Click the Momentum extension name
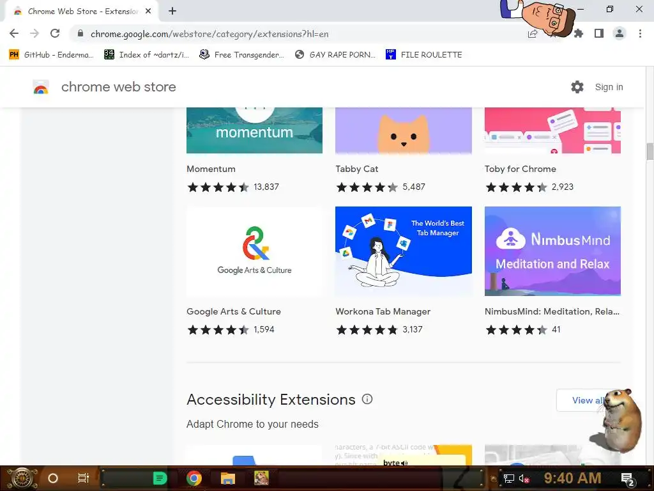Viewport: 654px width, 491px height. point(211,169)
